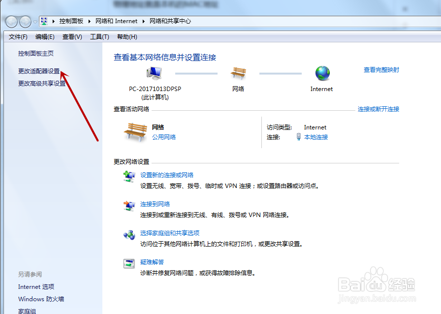Click the 网络 bench icon in the map
This screenshot has width=441, height=314.
point(238,73)
